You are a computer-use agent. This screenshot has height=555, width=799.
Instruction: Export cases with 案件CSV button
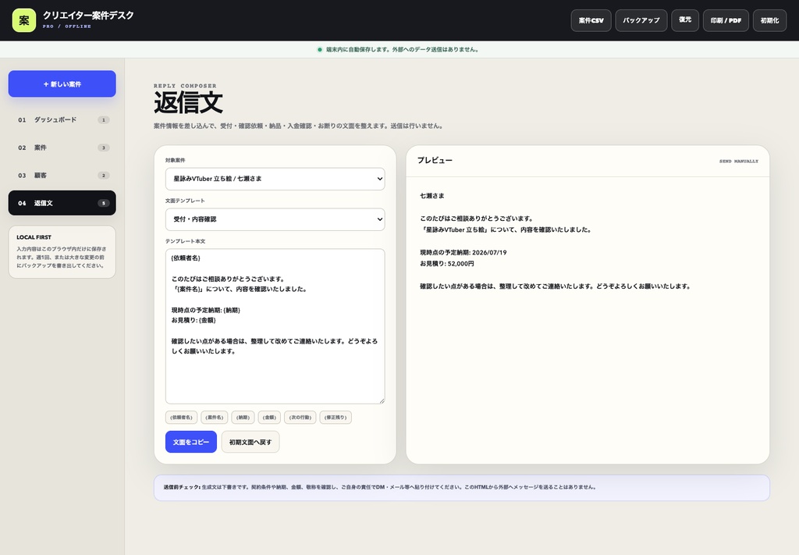[x=591, y=20]
